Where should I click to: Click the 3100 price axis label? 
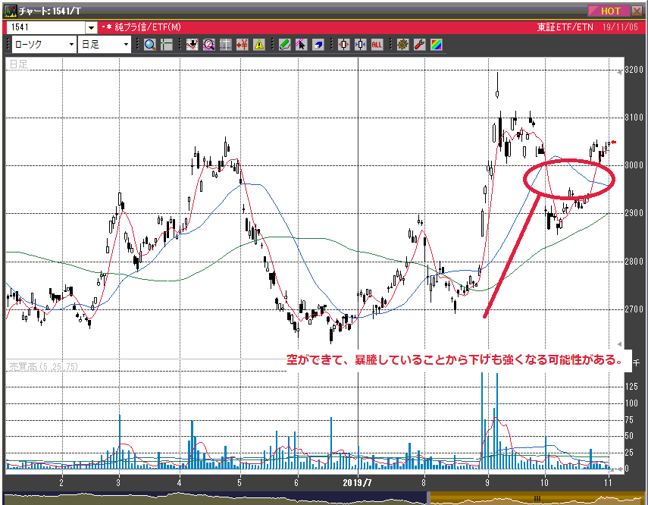click(x=634, y=118)
